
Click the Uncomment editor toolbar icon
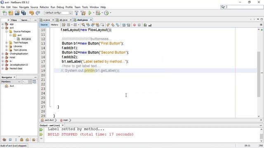coord(150,25)
